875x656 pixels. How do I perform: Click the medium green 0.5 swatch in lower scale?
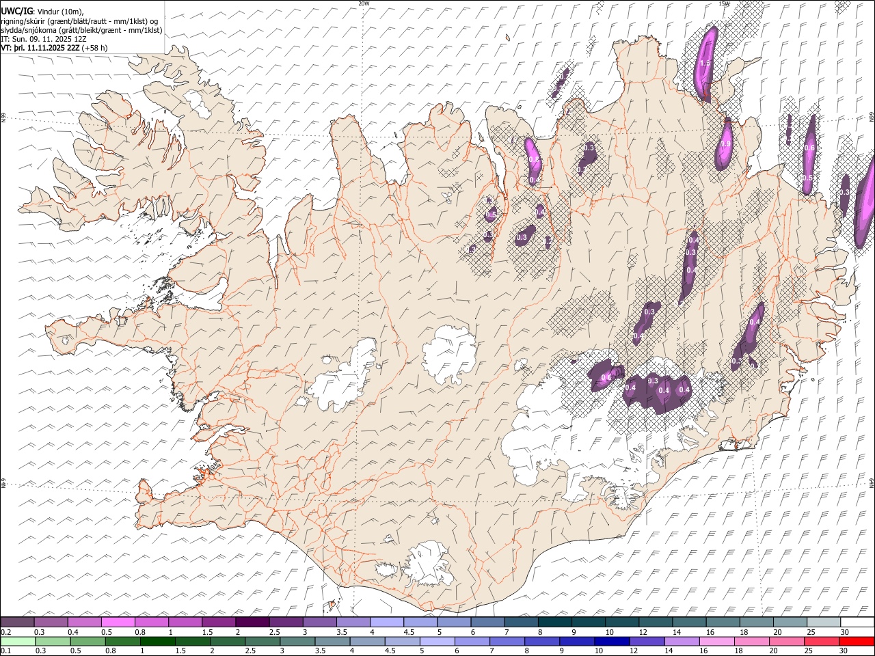click(88, 641)
